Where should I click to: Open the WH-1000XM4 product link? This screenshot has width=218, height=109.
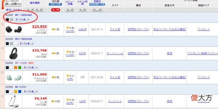pos(23,39)
